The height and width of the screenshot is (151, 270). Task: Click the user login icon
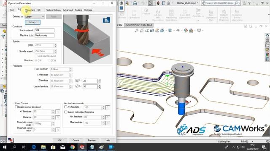click(x=244, y=3)
